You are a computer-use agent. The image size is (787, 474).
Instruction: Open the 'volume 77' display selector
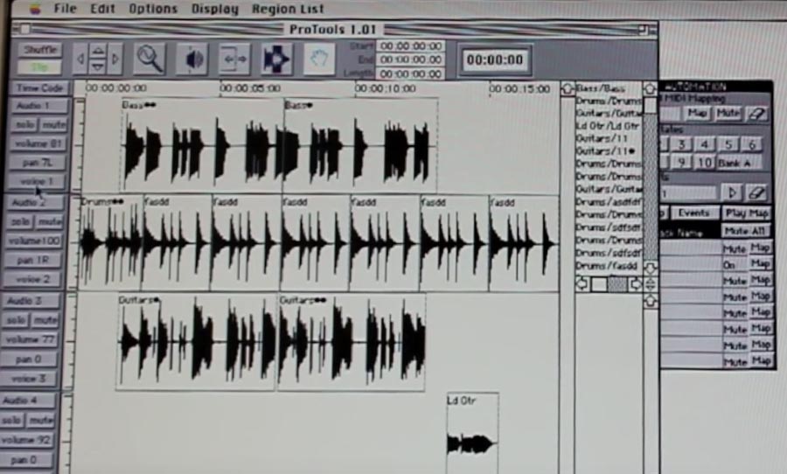pyautogui.click(x=30, y=339)
